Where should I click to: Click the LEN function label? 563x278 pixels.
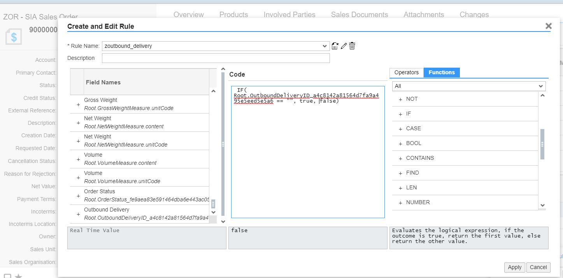click(x=411, y=188)
